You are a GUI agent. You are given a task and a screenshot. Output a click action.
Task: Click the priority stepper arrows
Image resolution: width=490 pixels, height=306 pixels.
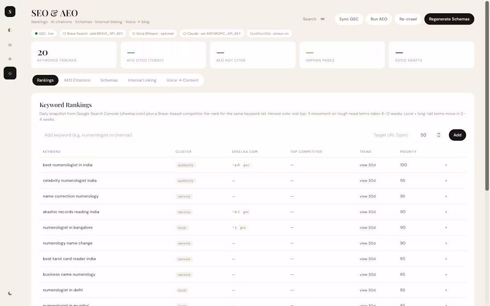(439, 135)
